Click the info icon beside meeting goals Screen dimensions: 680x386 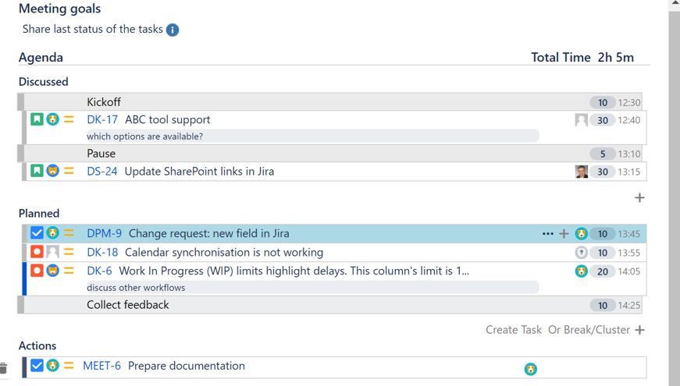point(173,30)
